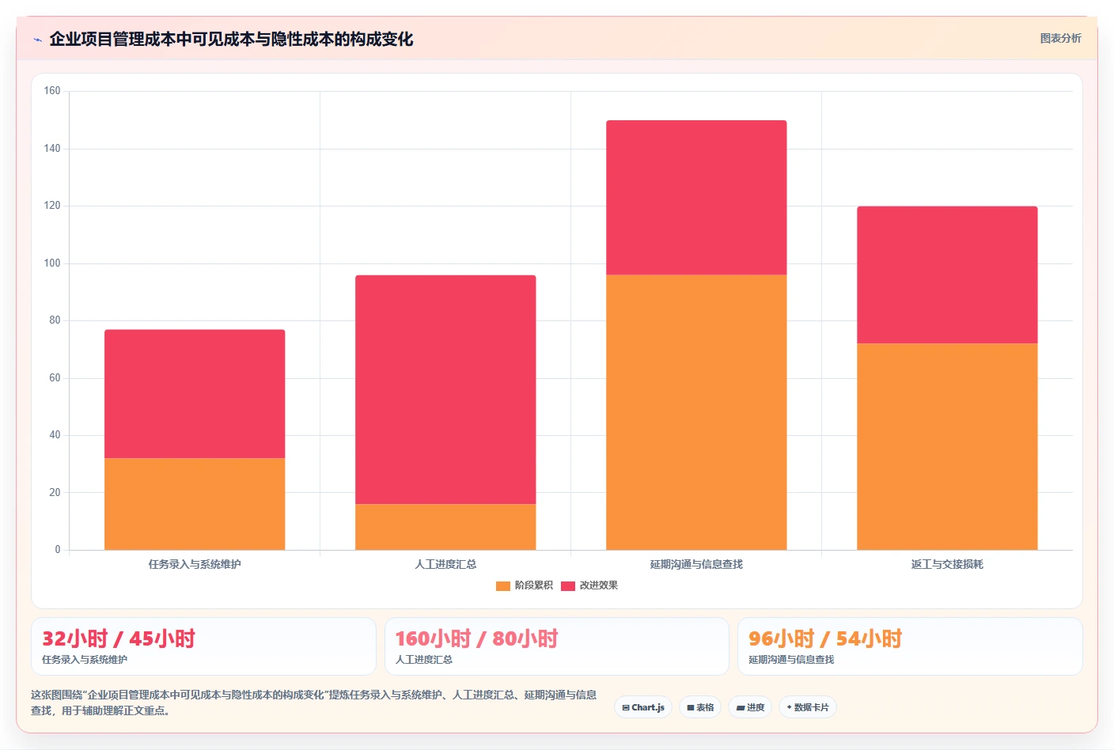Click the 表格 tag pill

[x=700, y=707]
